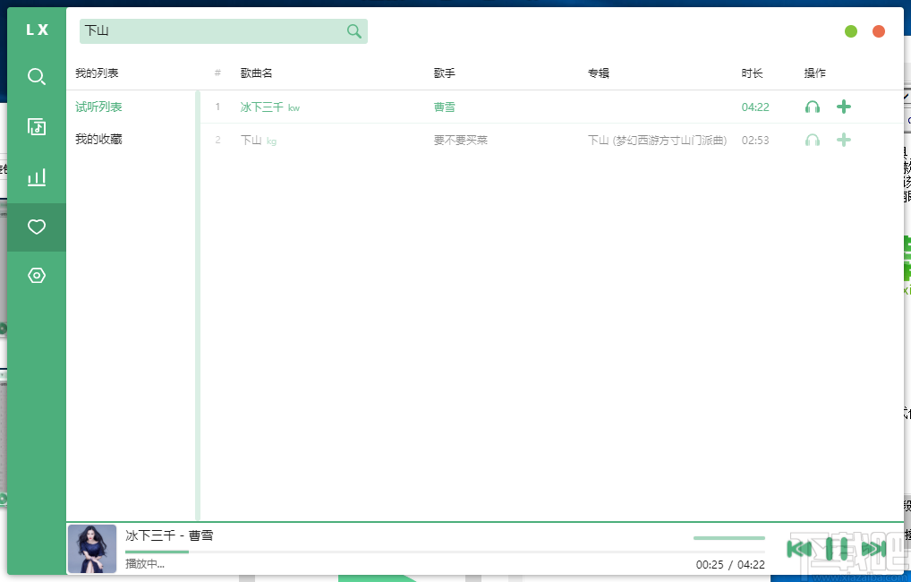
Task: Open settings with the gear icon
Action: (36, 275)
